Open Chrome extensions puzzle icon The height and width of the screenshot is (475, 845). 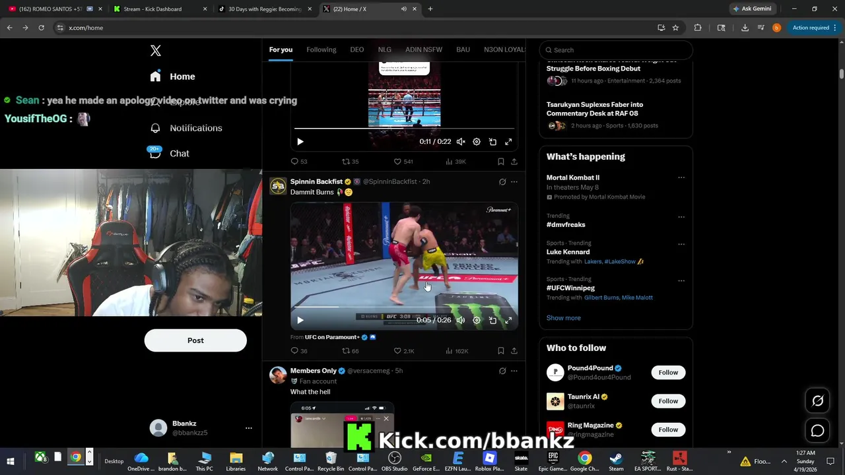pos(698,28)
